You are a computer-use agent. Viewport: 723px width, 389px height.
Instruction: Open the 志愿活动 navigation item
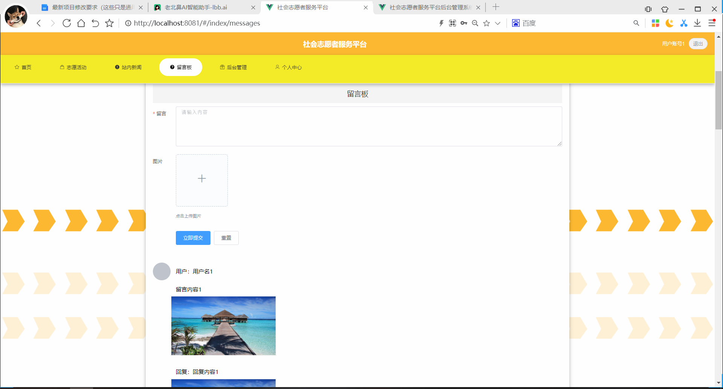pyautogui.click(x=73, y=67)
